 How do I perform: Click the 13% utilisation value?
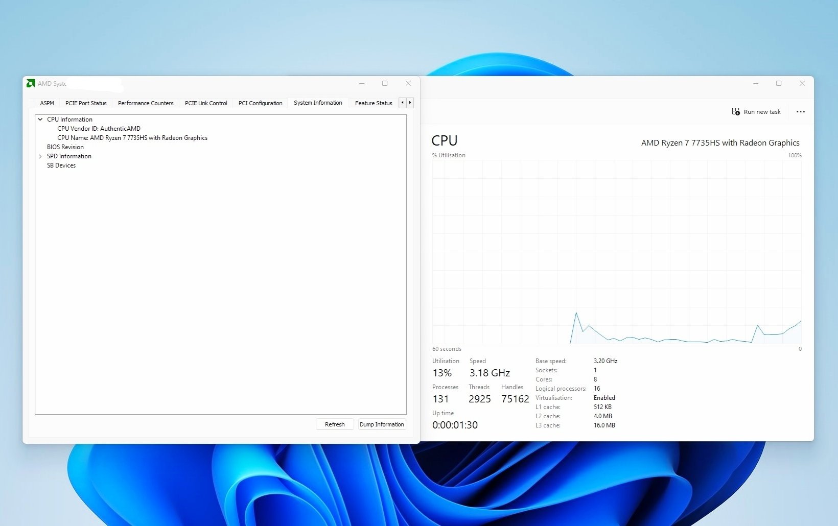coord(442,373)
